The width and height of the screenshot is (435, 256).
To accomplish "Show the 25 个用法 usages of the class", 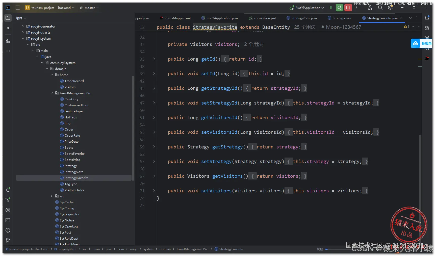I will 305,27.
